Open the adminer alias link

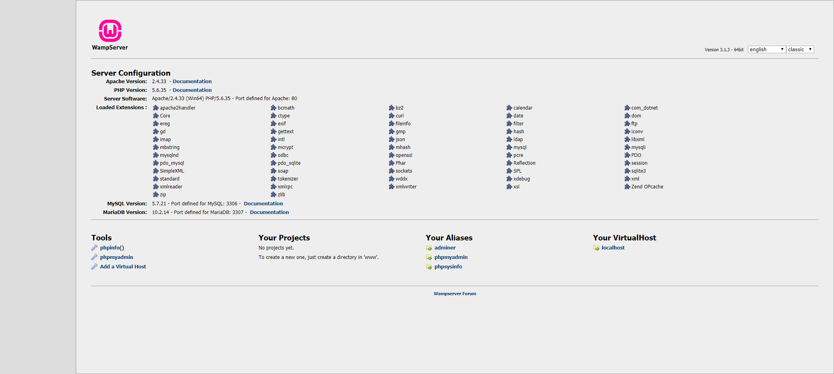(x=445, y=248)
